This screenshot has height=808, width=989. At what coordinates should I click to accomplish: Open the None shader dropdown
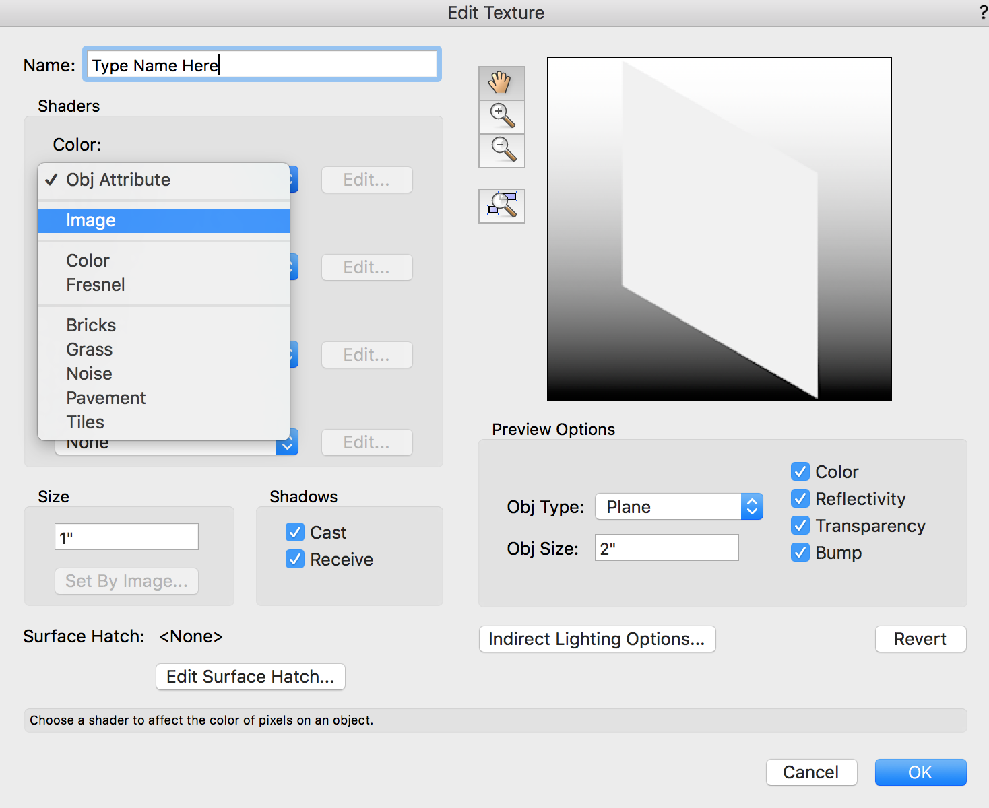pos(287,442)
